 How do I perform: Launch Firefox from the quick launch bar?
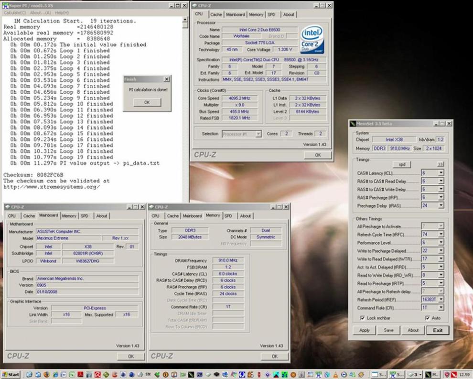[x=45, y=374]
